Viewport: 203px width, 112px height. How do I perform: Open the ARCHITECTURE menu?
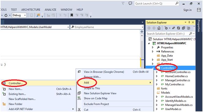[x=31, y=10]
